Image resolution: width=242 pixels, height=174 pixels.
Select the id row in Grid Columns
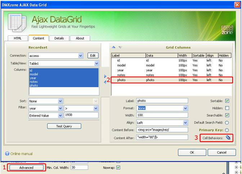(x=171, y=61)
